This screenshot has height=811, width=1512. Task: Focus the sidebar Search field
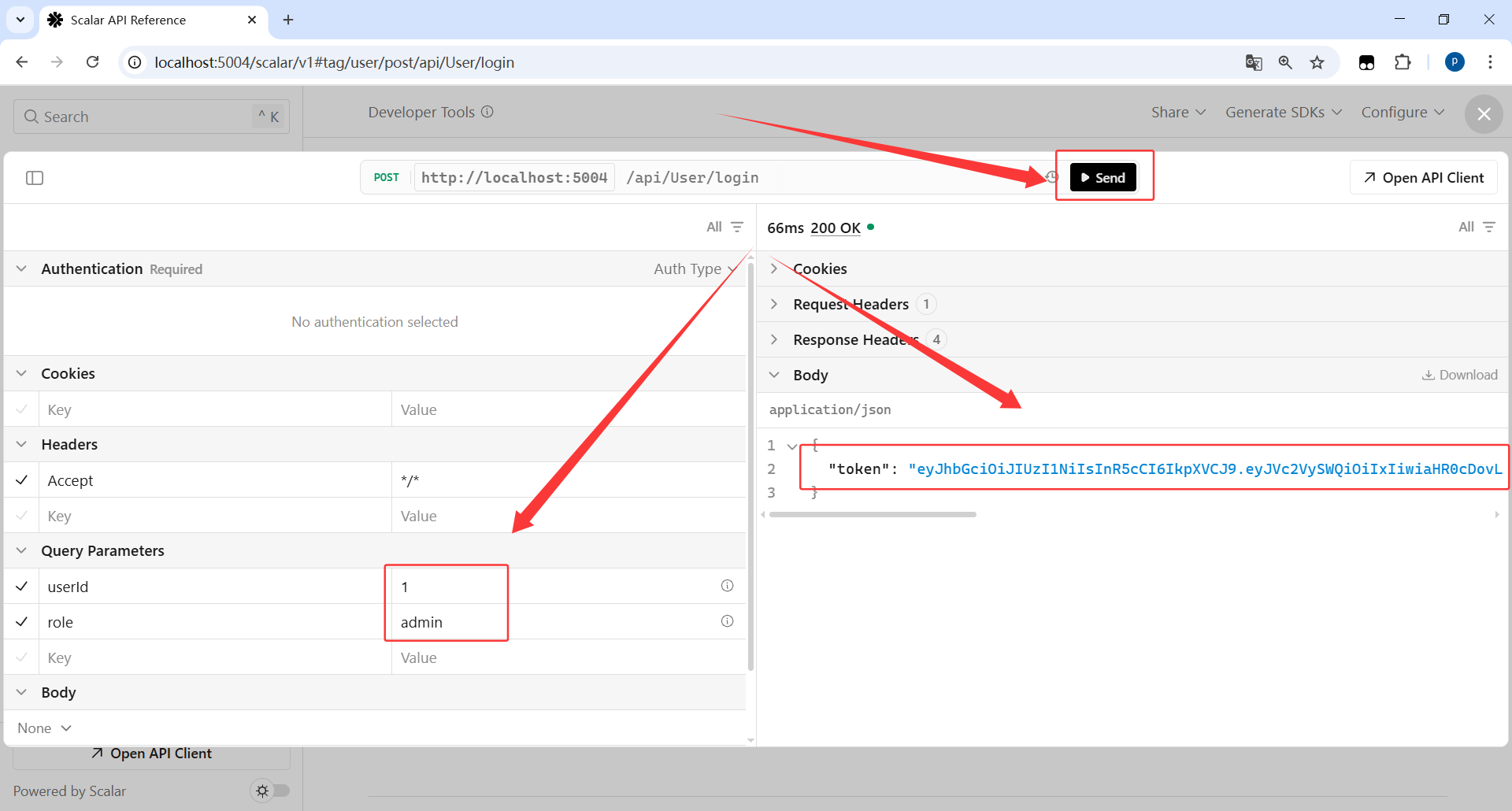[x=151, y=117]
